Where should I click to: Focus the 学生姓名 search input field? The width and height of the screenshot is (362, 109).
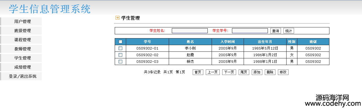[190, 31]
